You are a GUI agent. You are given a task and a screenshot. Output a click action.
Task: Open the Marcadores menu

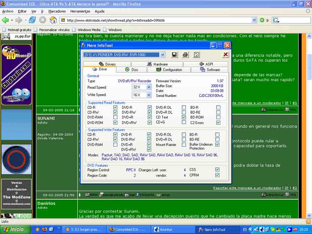pos(57,12)
